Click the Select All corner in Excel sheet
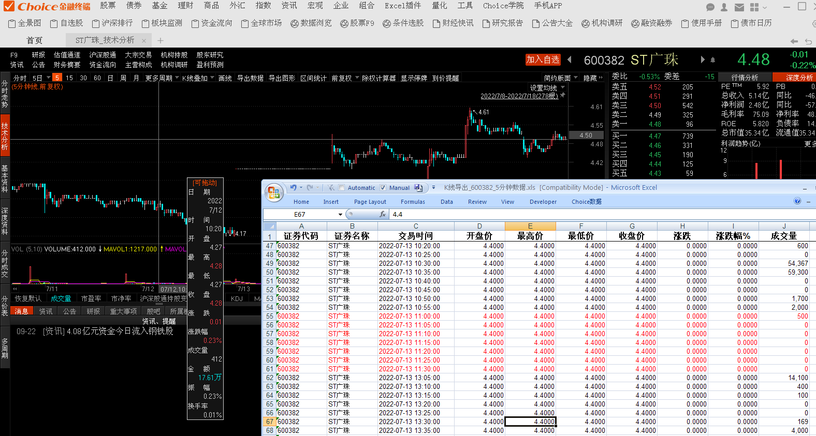This screenshot has width=816, height=436. (269, 226)
